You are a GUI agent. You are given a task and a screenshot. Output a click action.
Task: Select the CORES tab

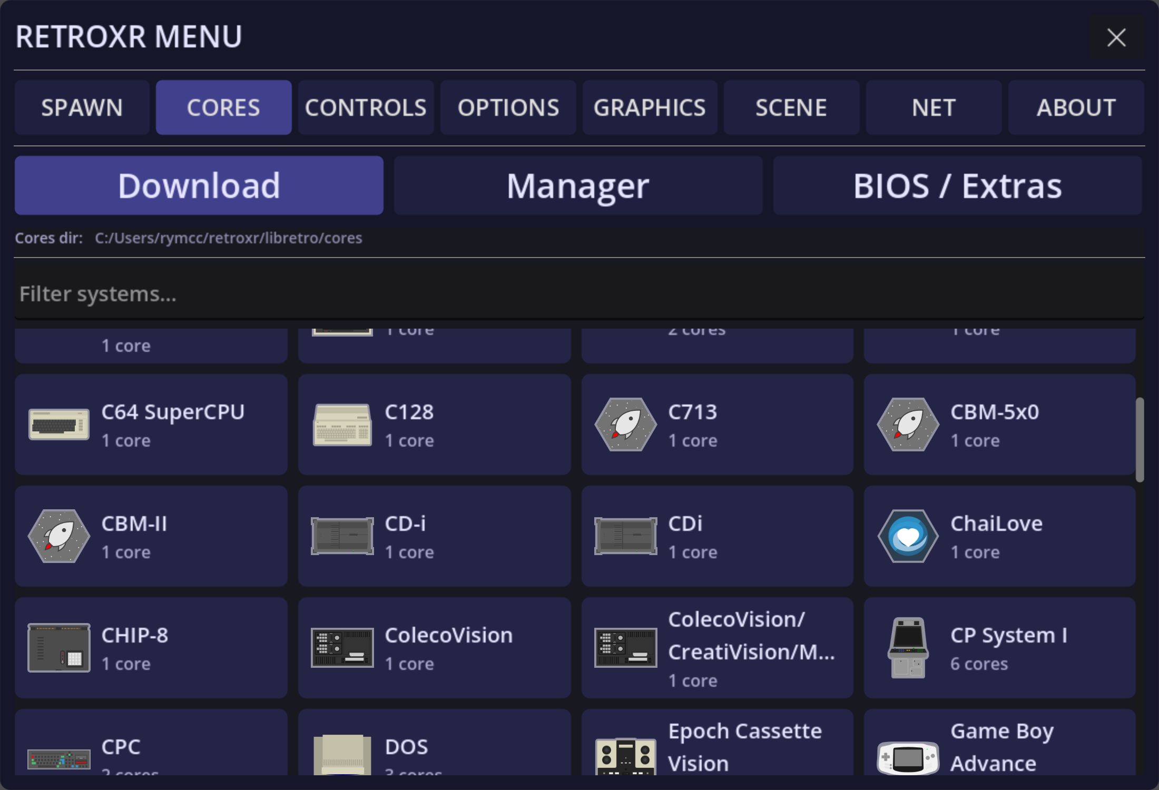[223, 107]
